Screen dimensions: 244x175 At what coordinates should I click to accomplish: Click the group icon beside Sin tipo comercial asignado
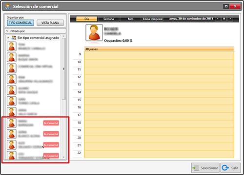point(14,38)
